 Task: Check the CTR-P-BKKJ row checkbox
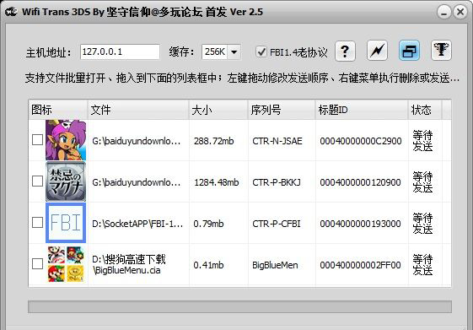click(x=37, y=181)
